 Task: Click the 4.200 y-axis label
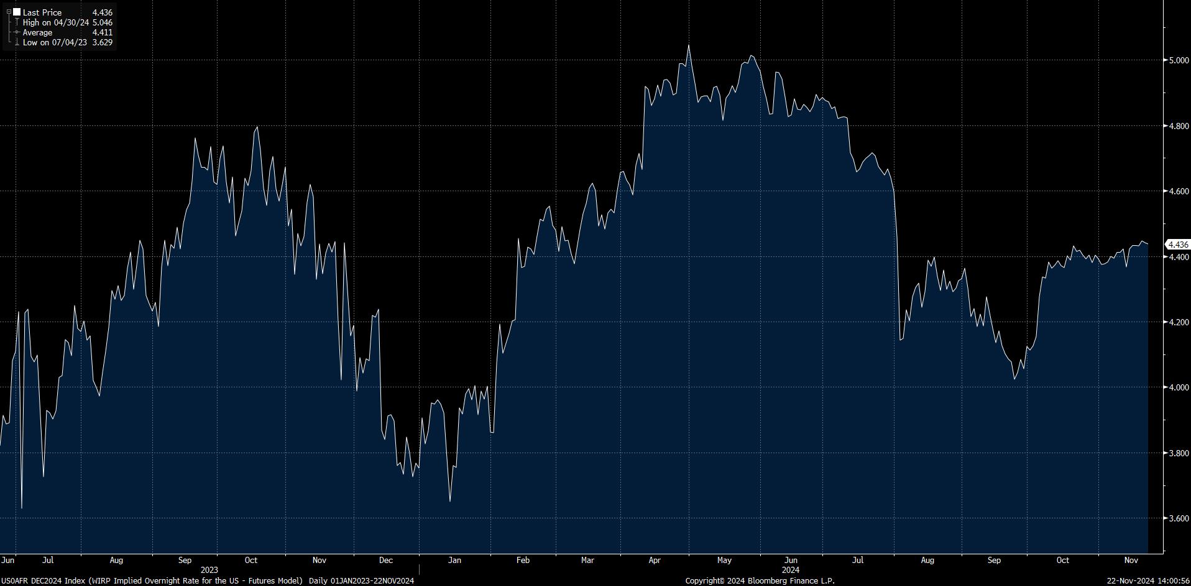(1179, 322)
